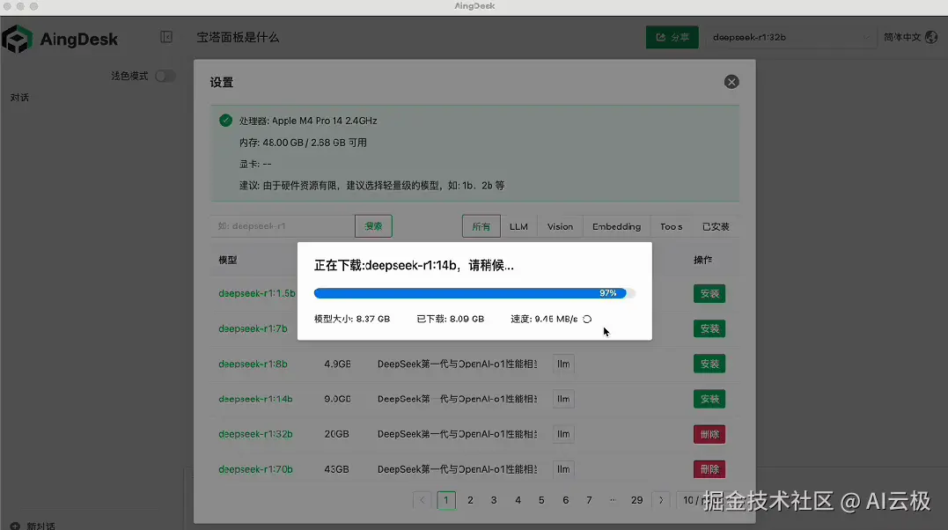Click the 搜索 search button
Viewport: 948px width, 530px height.
click(373, 225)
